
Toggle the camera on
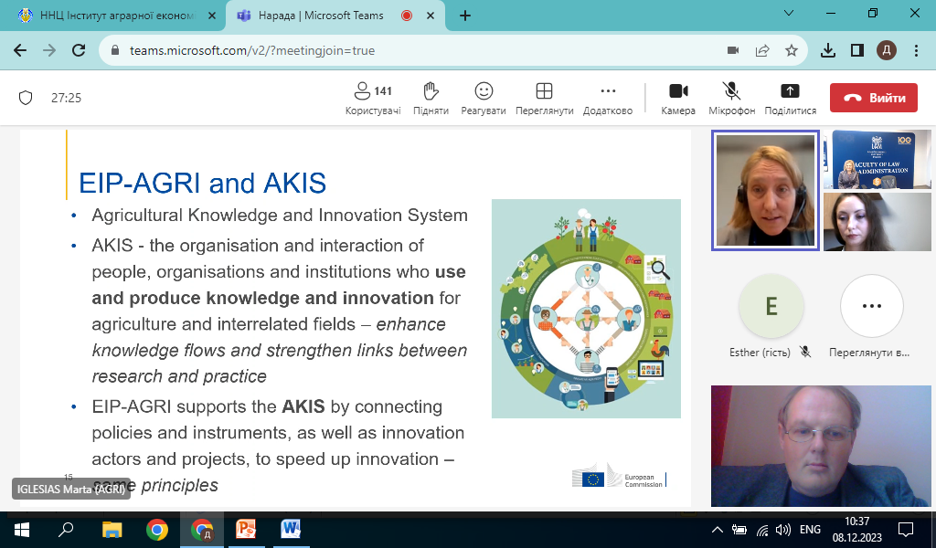(x=678, y=99)
